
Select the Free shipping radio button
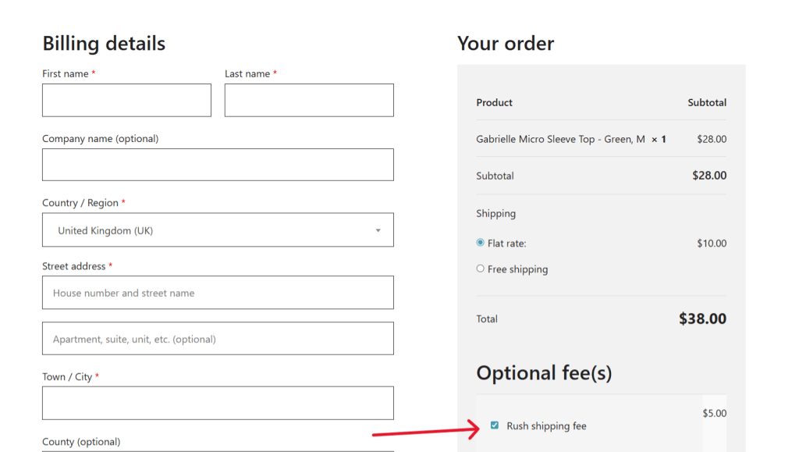pyautogui.click(x=481, y=269)
